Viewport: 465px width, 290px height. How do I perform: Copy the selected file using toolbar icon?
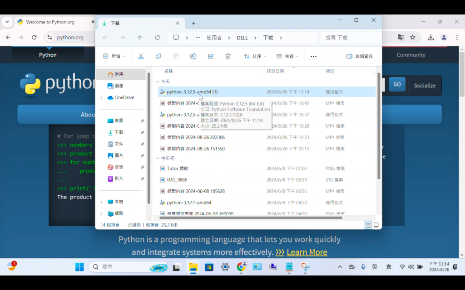coord(158,56)
